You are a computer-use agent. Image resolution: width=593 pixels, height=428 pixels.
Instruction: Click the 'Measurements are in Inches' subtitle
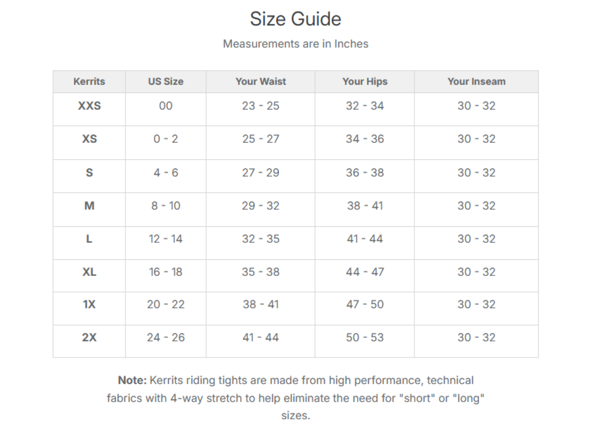[x=296, y=44]
